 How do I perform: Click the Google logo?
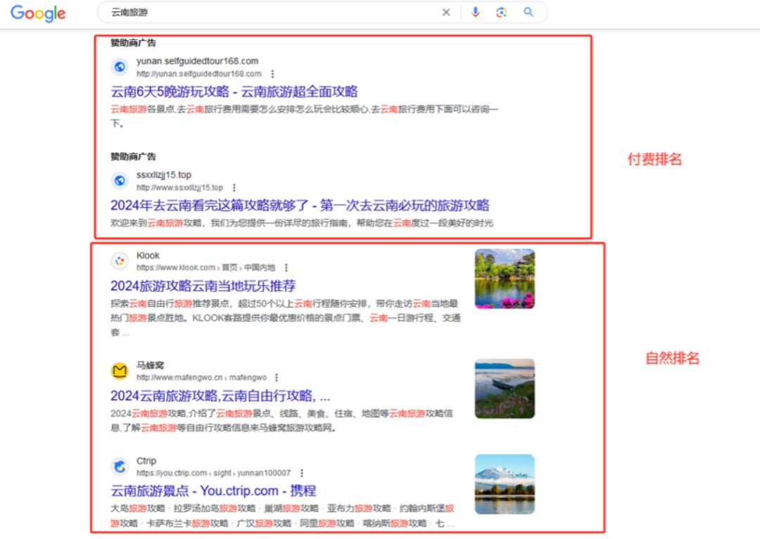[37, 13]
